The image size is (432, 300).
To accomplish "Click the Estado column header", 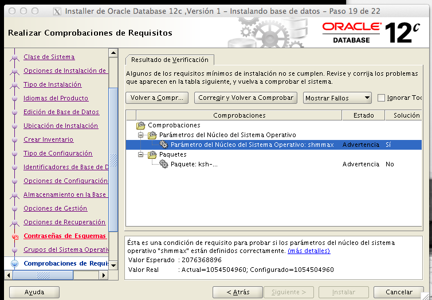I will click(363, 115).
